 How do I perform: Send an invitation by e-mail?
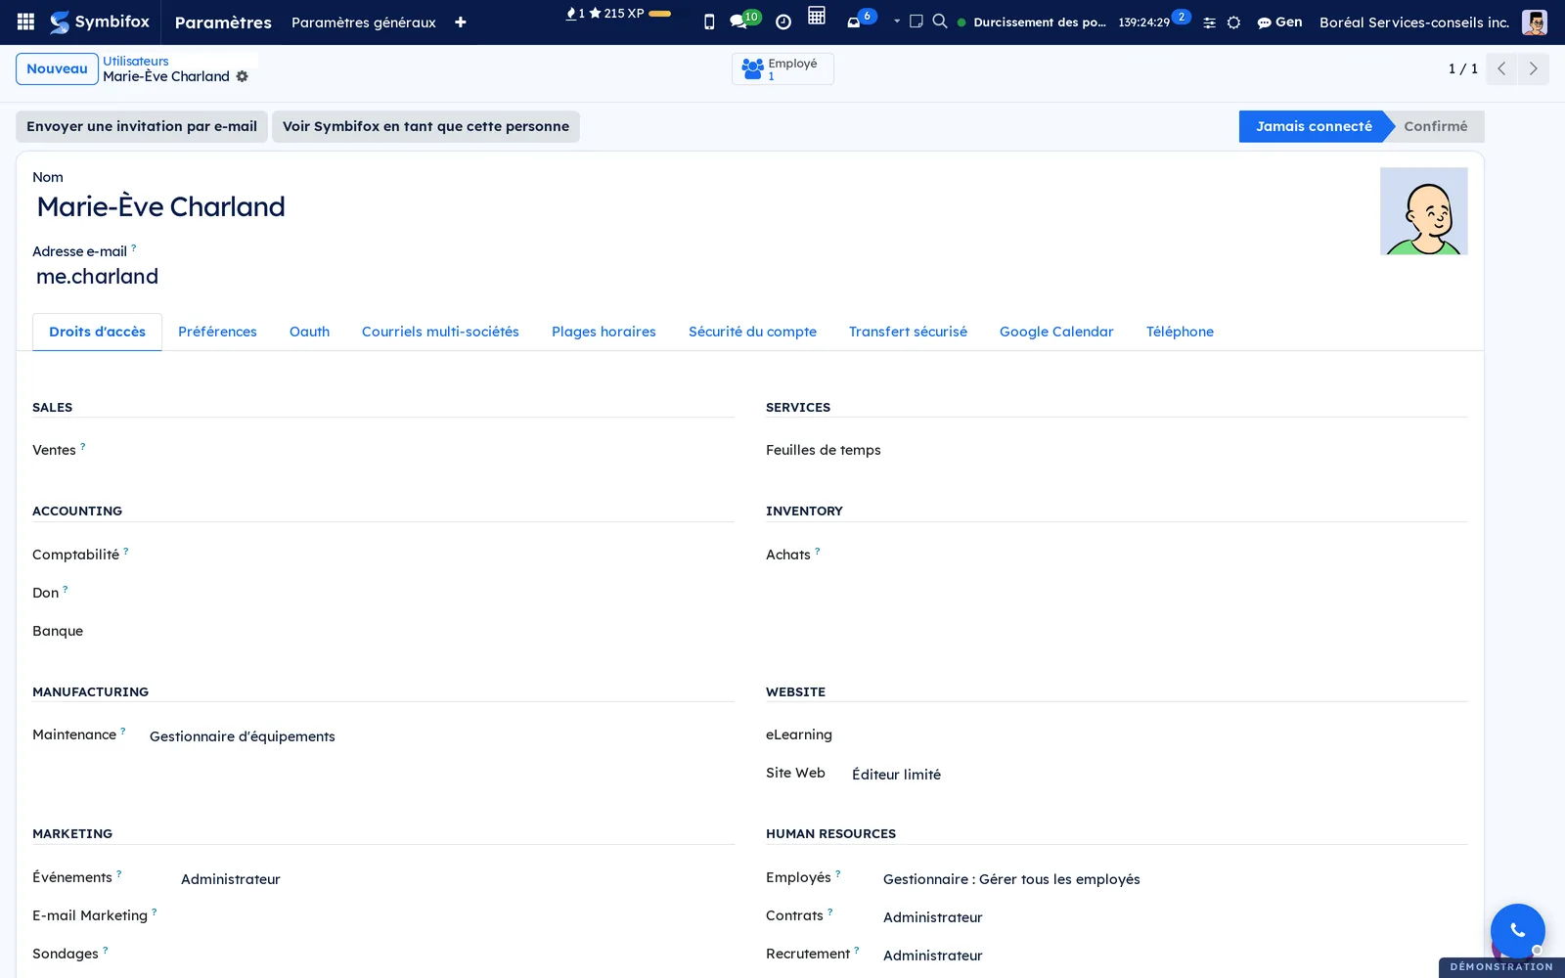142,126
